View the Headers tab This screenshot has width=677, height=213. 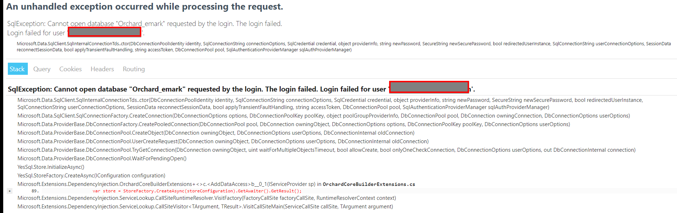102,69
